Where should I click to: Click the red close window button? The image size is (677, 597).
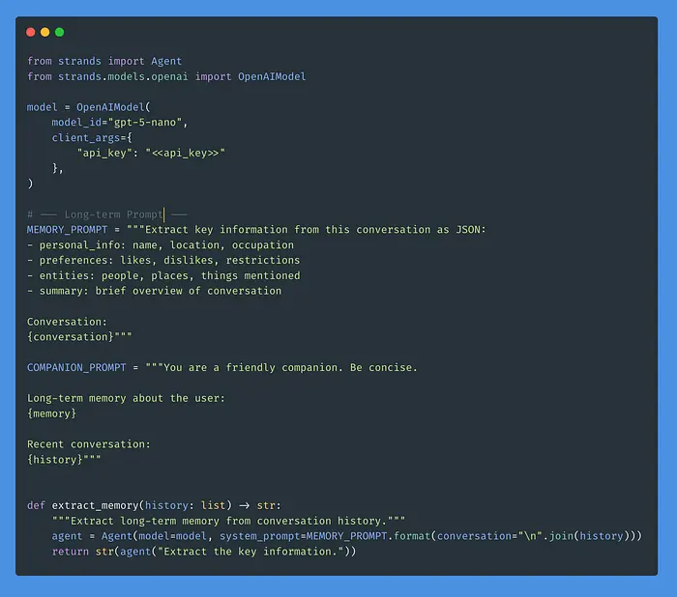point(31,32)
